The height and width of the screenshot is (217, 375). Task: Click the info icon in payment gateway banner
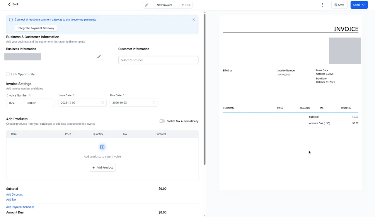click(11, 20)
